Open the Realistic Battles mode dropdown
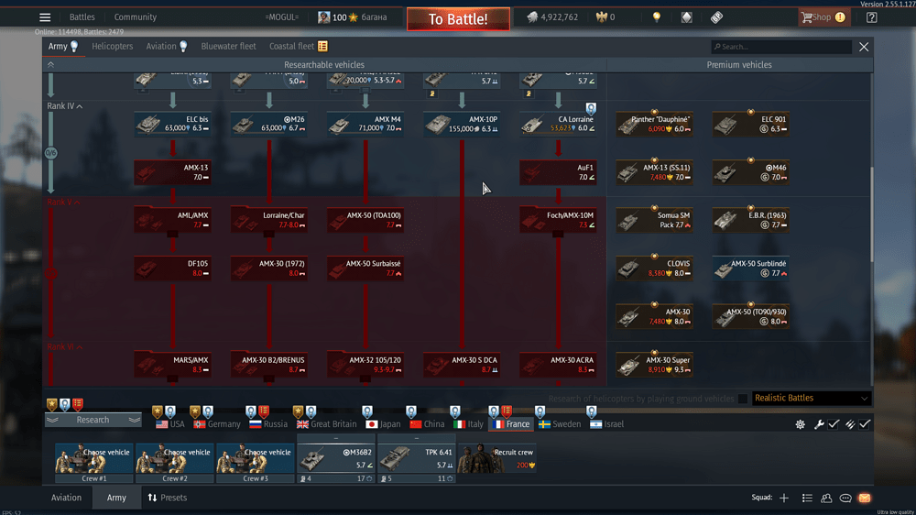Viewport: 916px width, 515px height. (812, 399)
